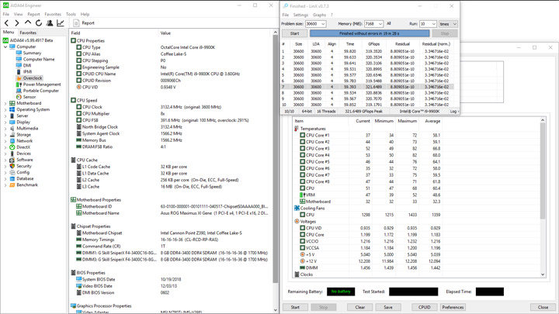Expand the DirectX tree node
The height and width of the screenshot is (314, 559).
(5, 147)
